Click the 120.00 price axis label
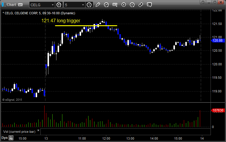Image resolution: width=226 pixels, height=142 pixels. pyautogui.click(x=217, y=64)
